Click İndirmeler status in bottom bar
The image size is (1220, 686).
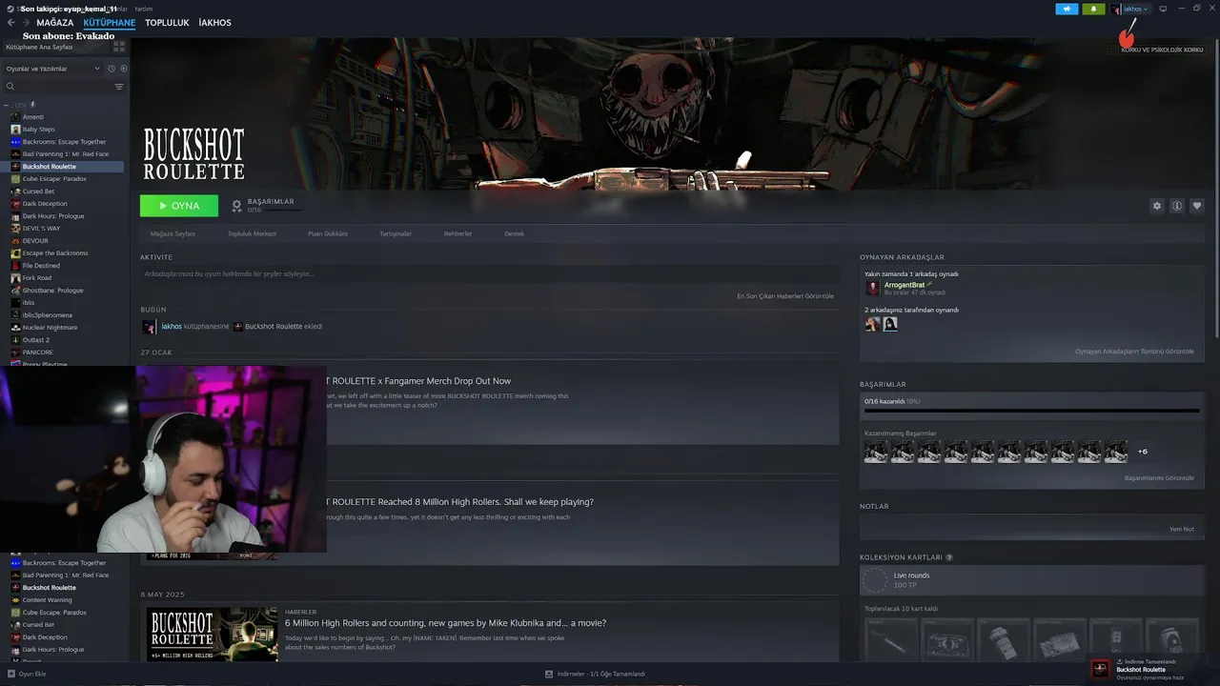tap(601, 674)
